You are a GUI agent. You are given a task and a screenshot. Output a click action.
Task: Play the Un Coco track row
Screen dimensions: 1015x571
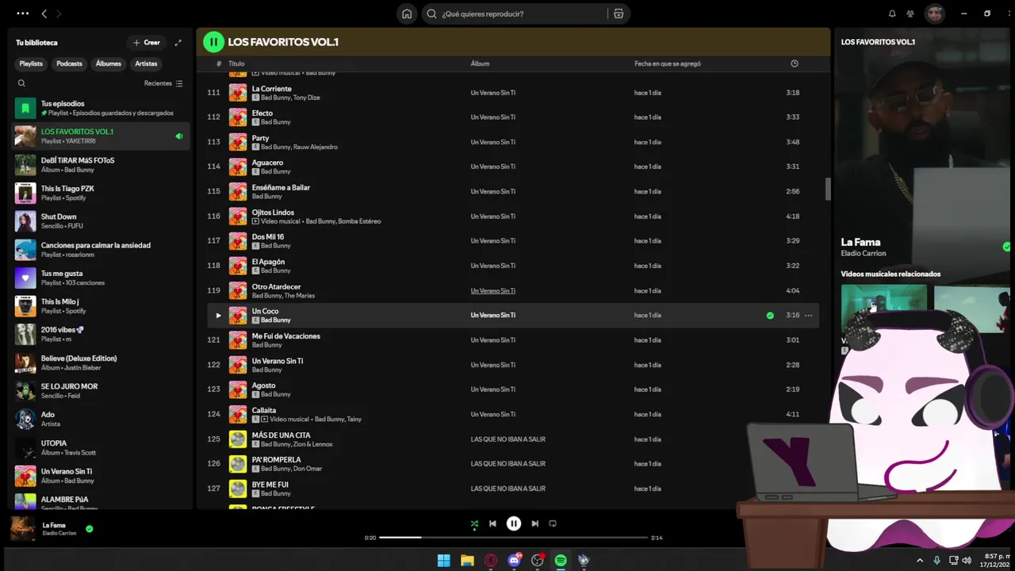tap(218, 316)
